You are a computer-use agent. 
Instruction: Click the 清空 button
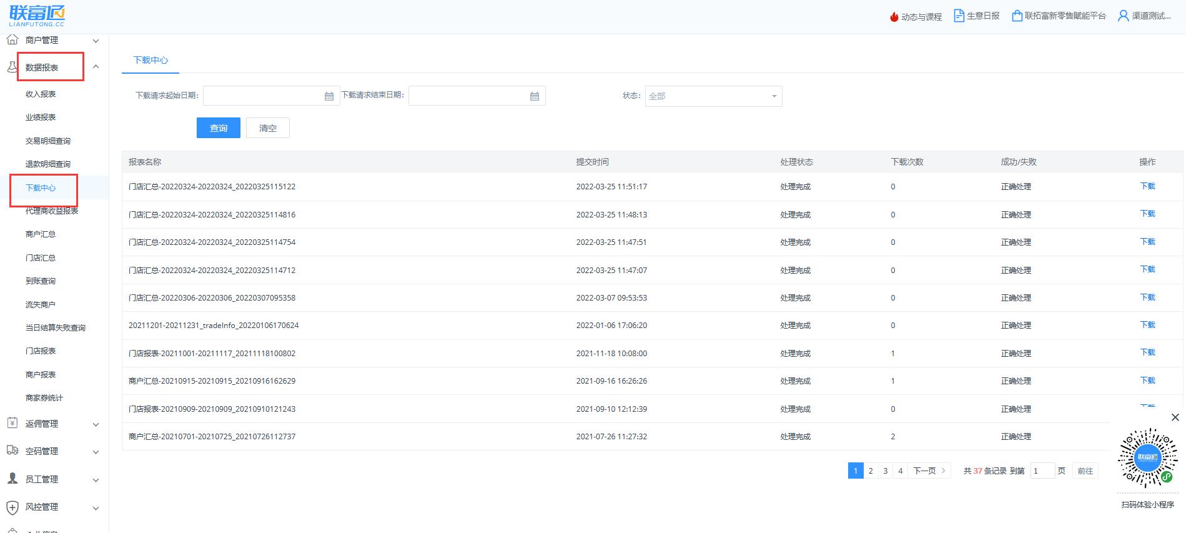click(x=268, y=128)
